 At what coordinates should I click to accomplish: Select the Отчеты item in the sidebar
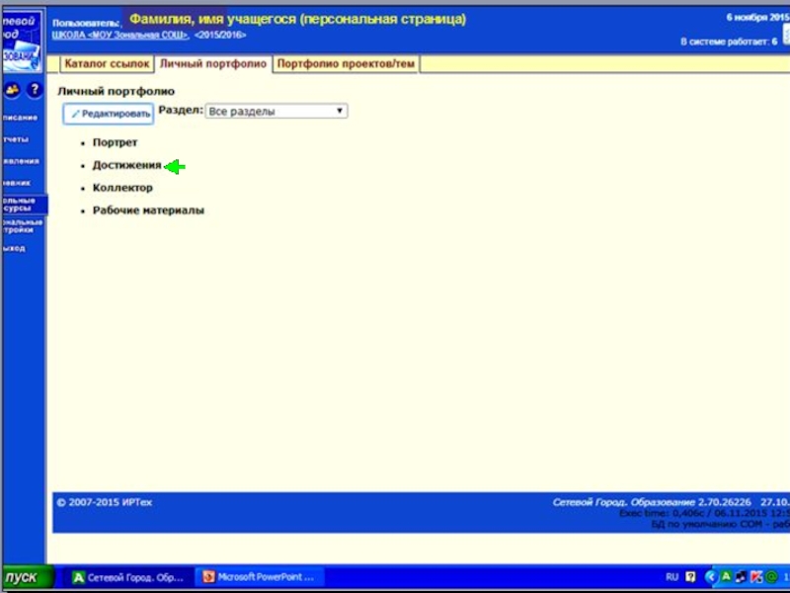point(16,139)
